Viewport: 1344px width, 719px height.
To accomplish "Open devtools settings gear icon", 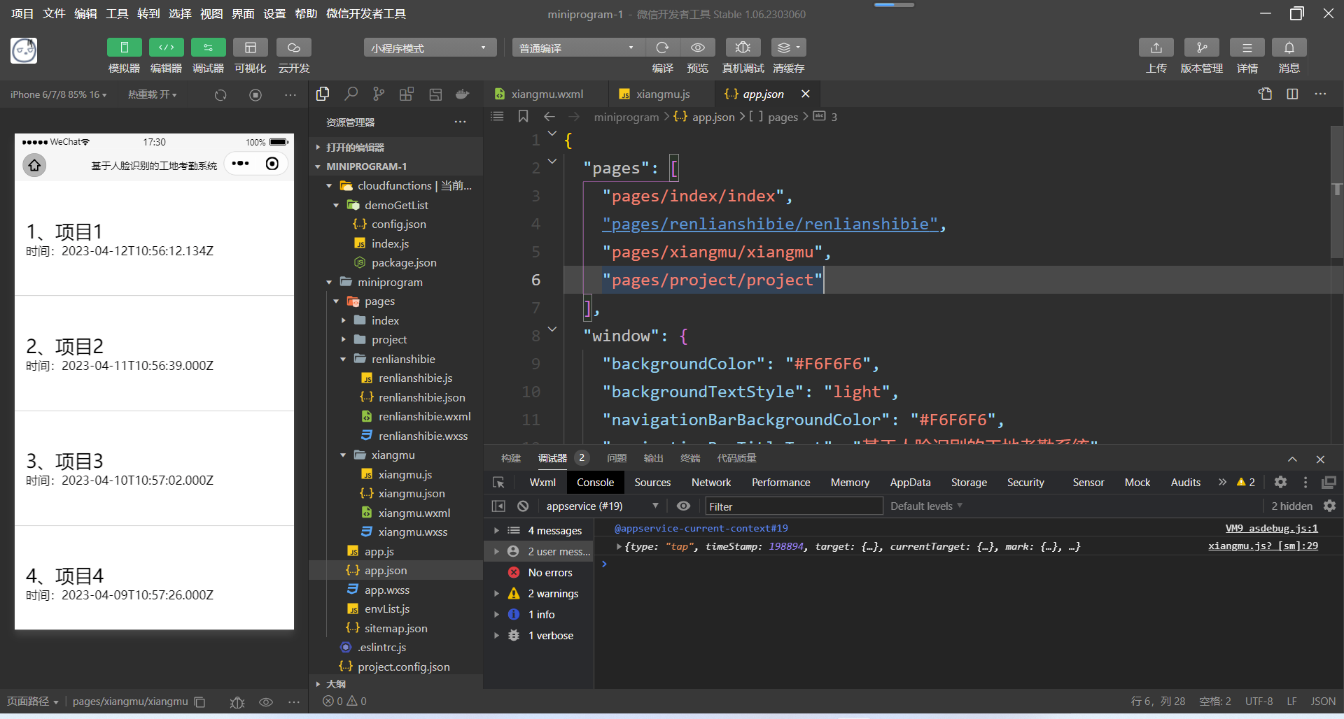I will [x=1280, y=482].
